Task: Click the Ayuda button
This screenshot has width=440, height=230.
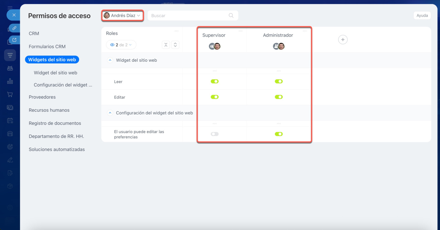Action: click(422, 15)
